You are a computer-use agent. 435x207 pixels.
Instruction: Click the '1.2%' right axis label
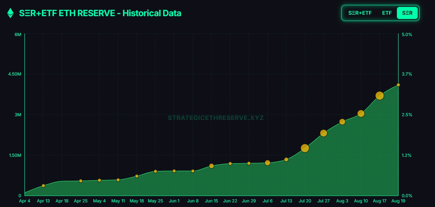[407, 155]
